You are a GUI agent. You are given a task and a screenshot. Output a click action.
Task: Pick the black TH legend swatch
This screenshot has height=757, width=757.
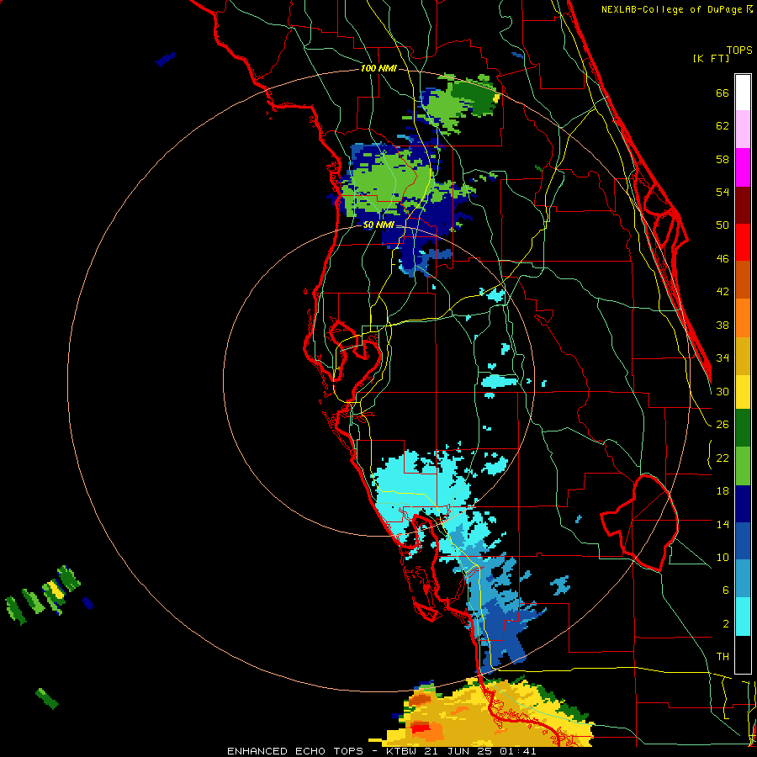tap(743, 654)
